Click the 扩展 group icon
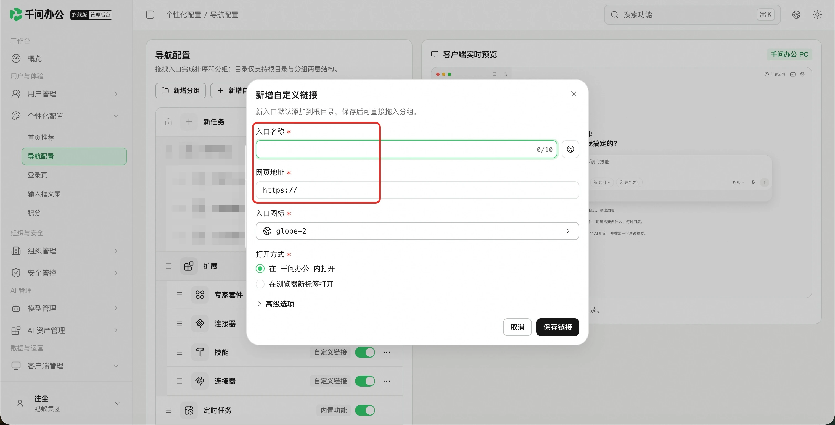This screenshot has height=425, width=835. pyautogui.click(x=189, y=266)
